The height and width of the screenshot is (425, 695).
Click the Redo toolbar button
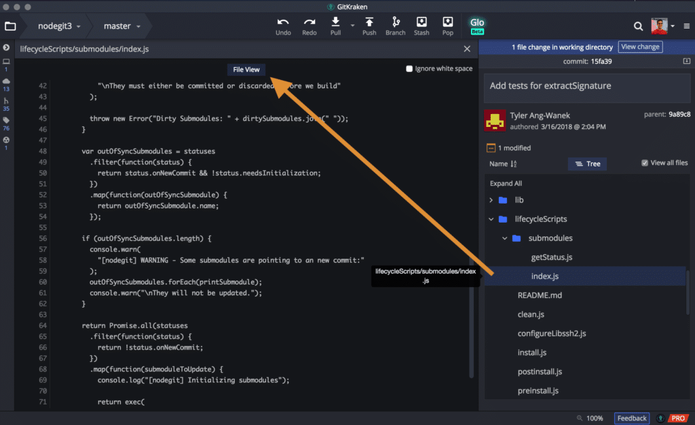pos(309,26)
